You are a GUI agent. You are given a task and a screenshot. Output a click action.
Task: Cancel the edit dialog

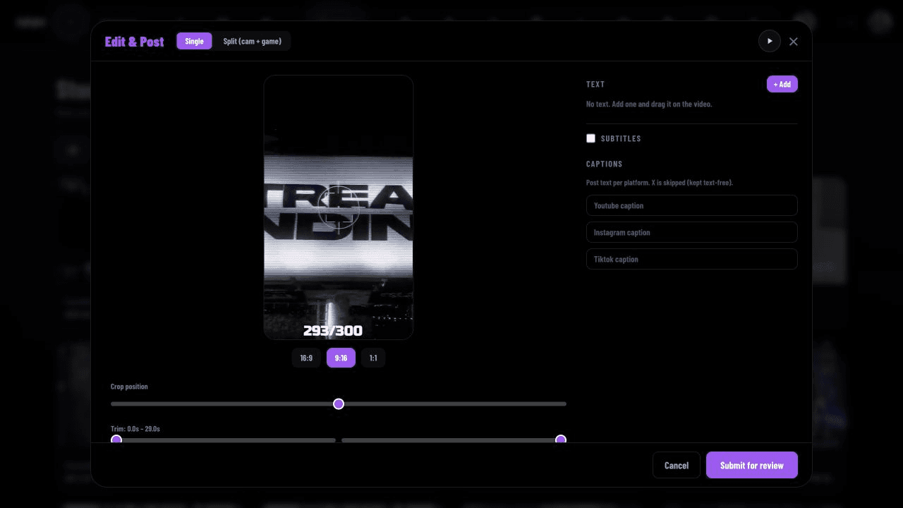click(x=677, y=465)
